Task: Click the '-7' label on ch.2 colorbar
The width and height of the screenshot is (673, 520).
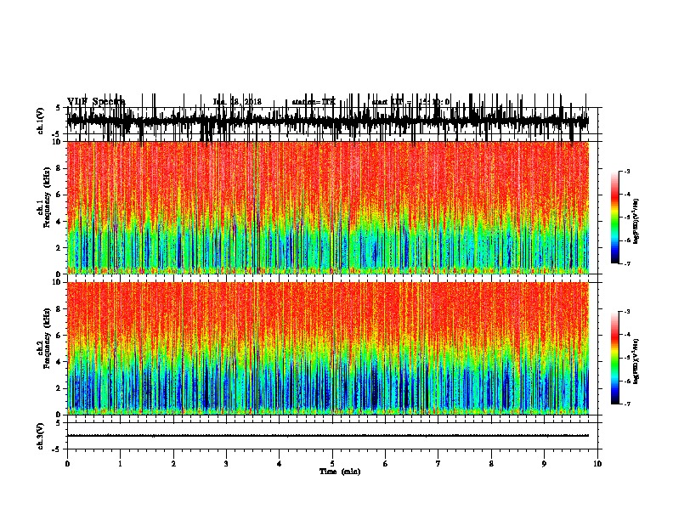Action: [x=626, y=404]
